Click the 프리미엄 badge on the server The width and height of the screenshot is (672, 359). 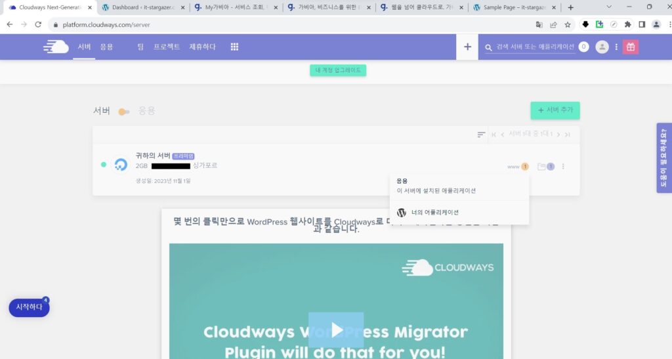[184, 156]
